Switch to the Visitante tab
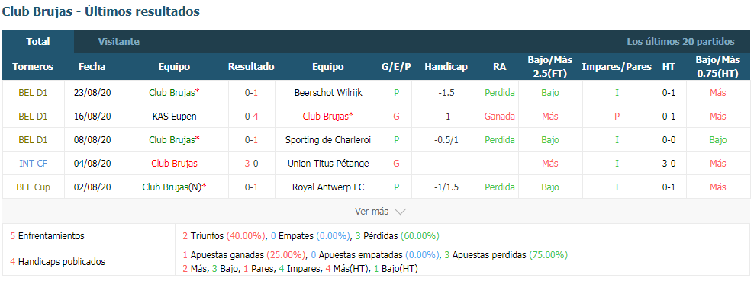 pyautogui.click(x=119, y=42)
